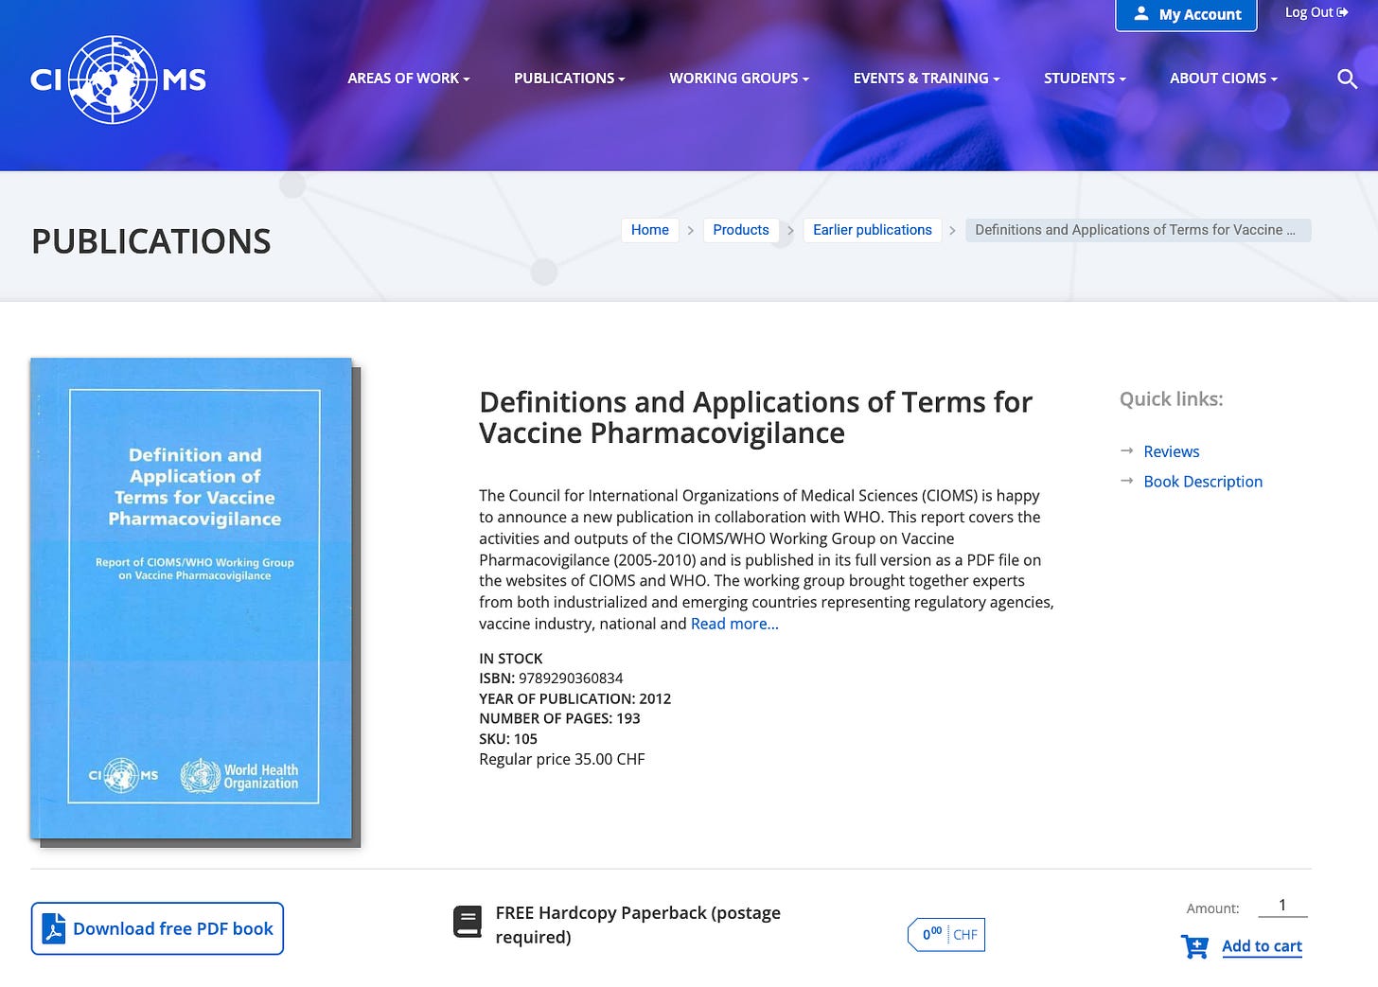This screenshot has height=987, width=1378.
Task: Click the Year of Publication 2012 text
Action: pyautogui.click(x=574, y=698)
